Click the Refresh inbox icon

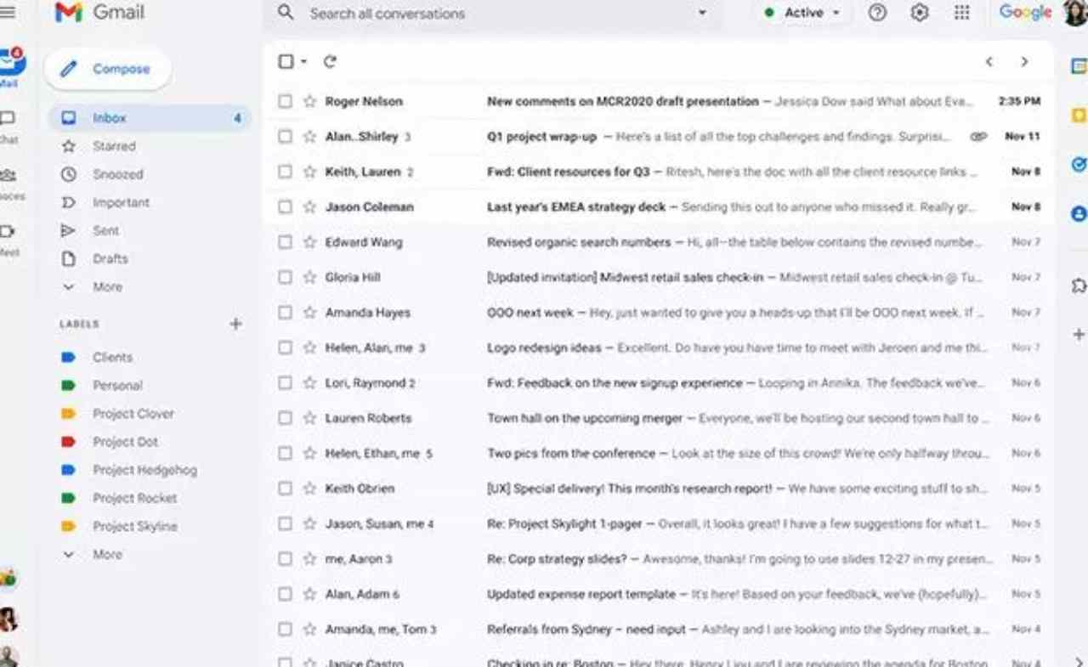coord(330,61)
